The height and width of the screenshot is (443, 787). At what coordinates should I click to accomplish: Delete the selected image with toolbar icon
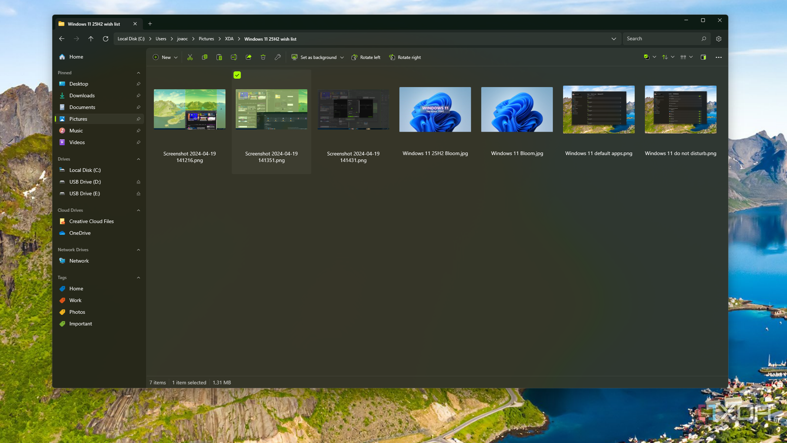tap(263, 57)
